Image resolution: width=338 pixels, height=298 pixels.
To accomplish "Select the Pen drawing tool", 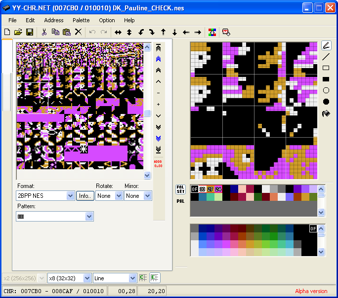I will [x=326, y=45].
